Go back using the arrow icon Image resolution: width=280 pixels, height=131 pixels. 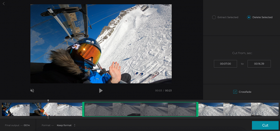click(x=3, y=3)
